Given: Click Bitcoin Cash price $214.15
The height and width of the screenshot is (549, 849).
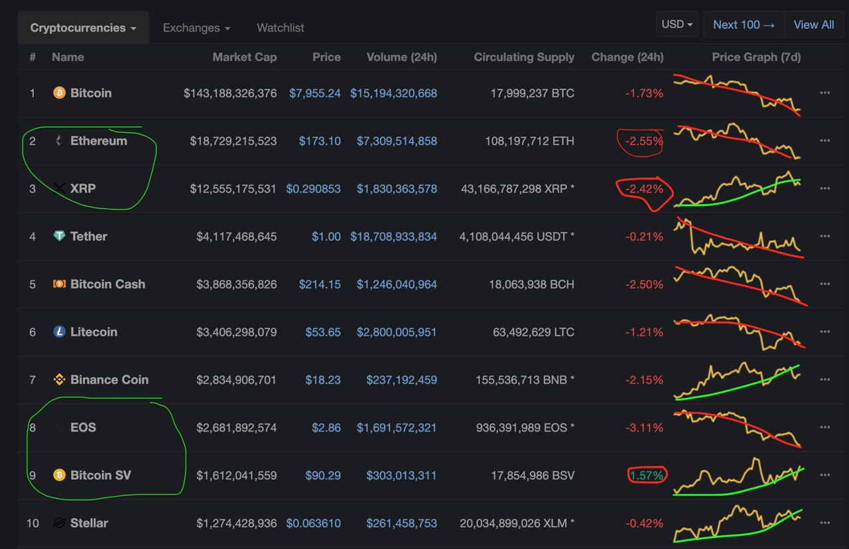Looking at the screenshot, I should coord(320,284).
